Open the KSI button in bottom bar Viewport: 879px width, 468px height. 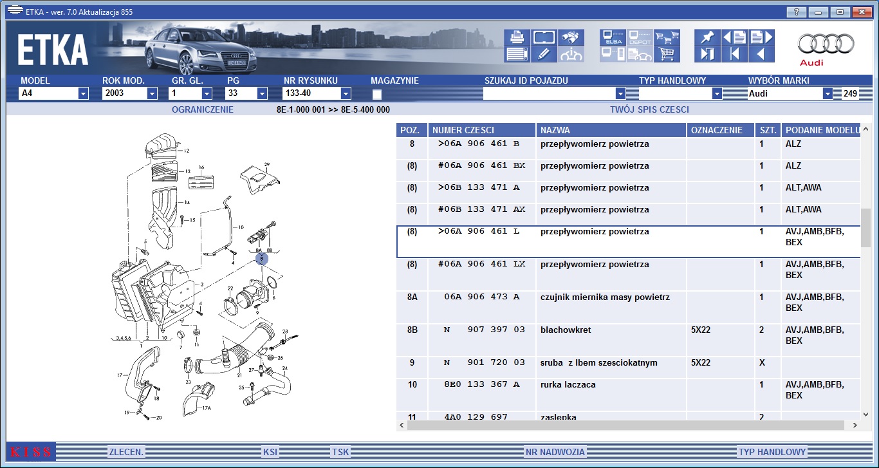pyautogui.click(x=270, y=452)
